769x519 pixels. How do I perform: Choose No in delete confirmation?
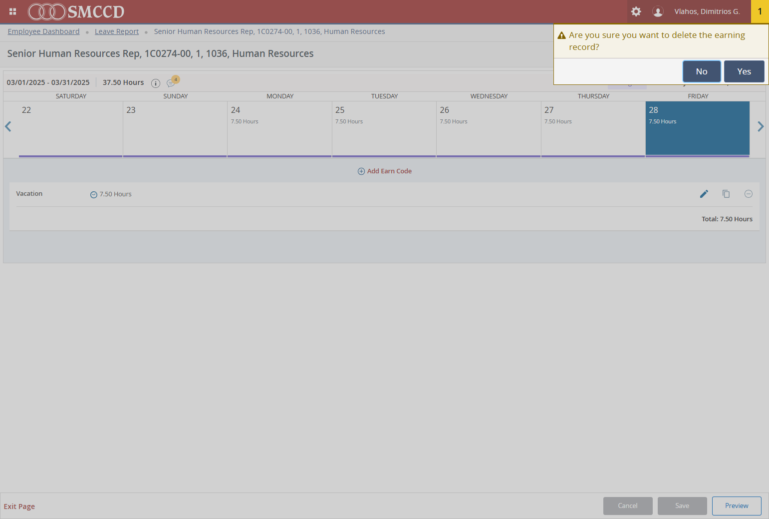tap(702, 71)
